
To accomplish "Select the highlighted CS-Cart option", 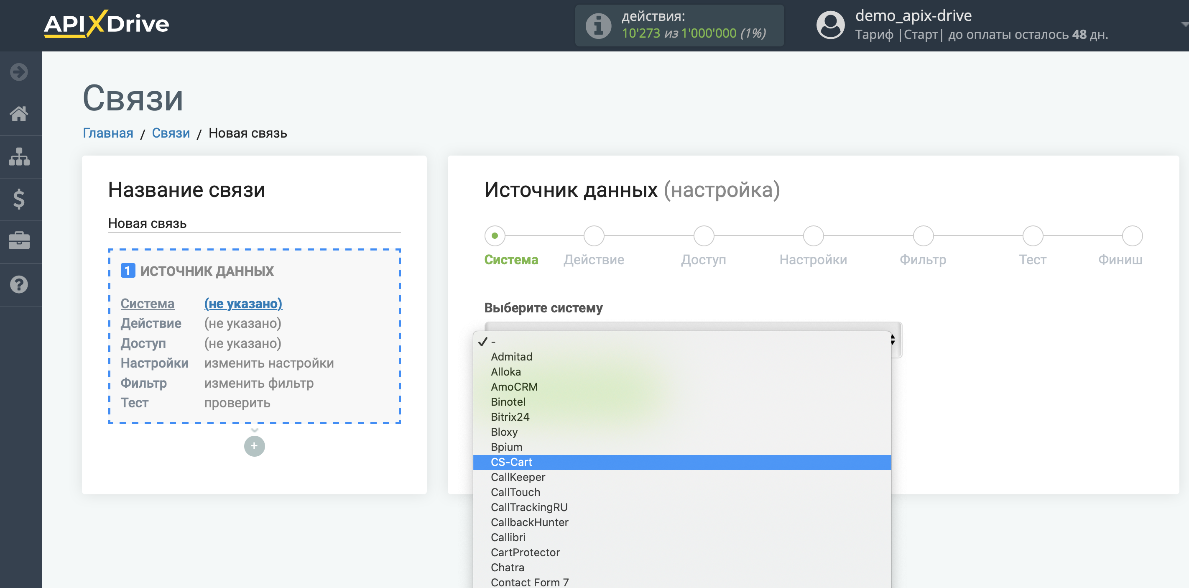I will point(682,463).
